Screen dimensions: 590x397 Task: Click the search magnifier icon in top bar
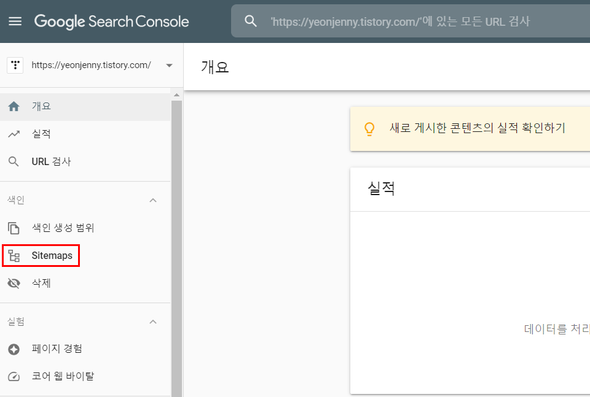[251, 21]
